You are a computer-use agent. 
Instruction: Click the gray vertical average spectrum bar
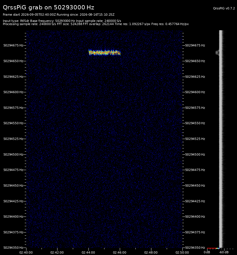(220, 139)
